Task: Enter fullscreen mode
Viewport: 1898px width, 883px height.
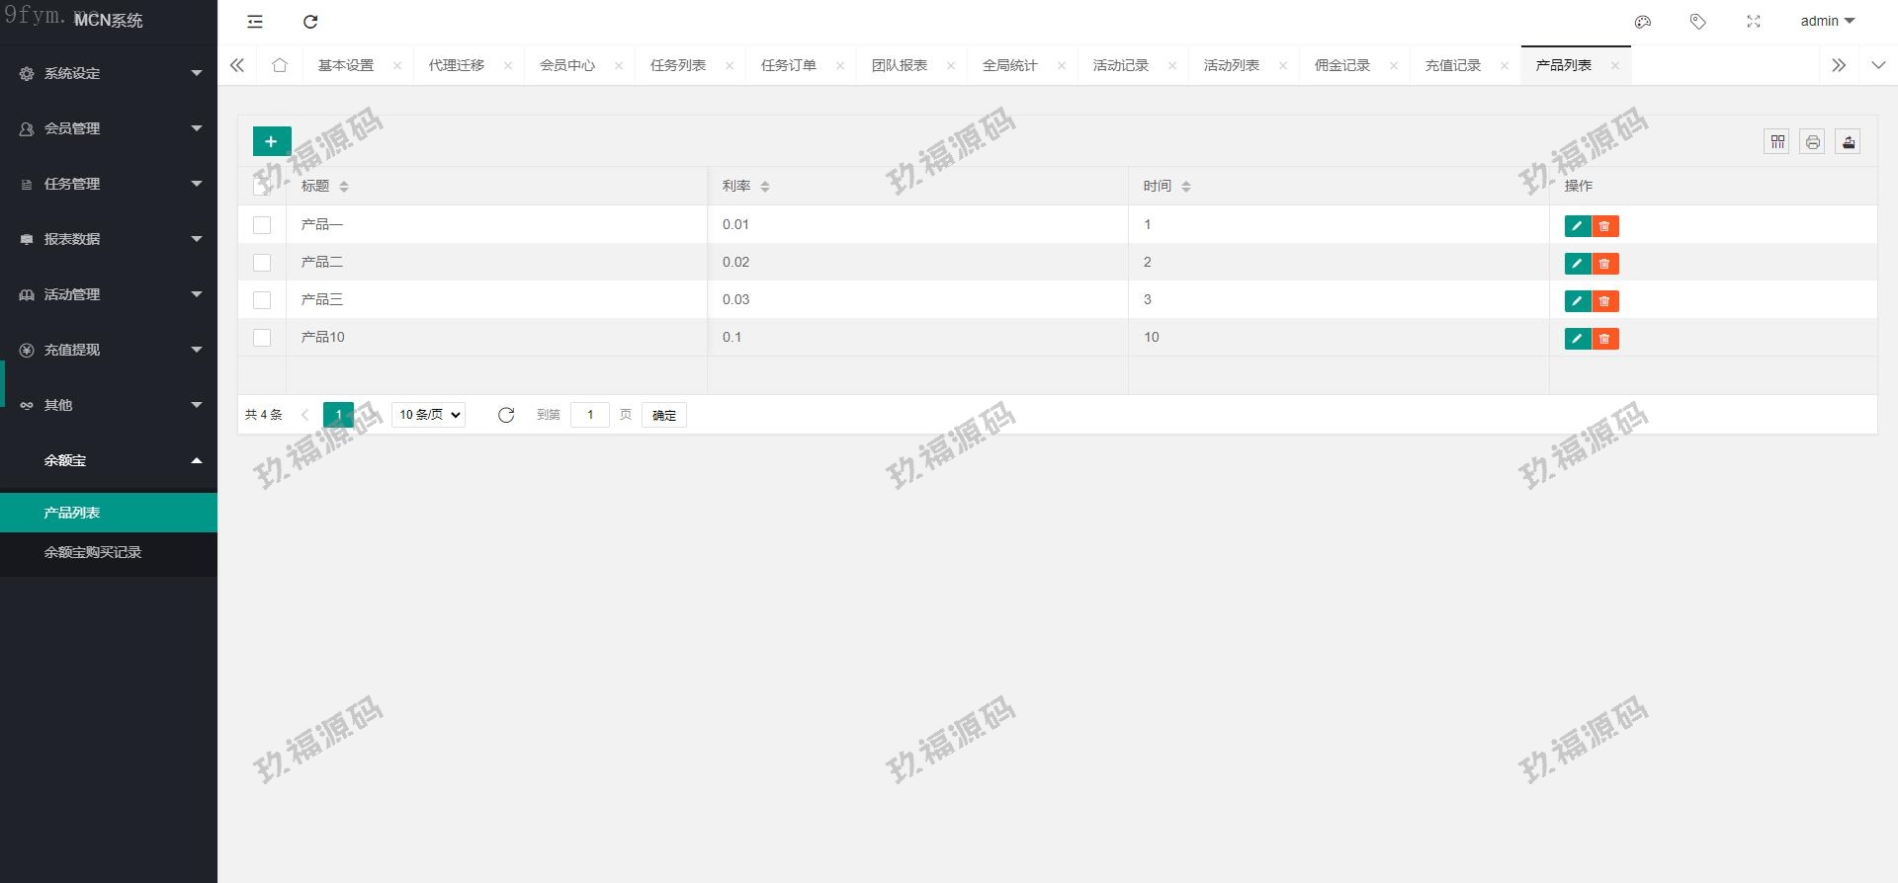Action: tap(1754, 22)
